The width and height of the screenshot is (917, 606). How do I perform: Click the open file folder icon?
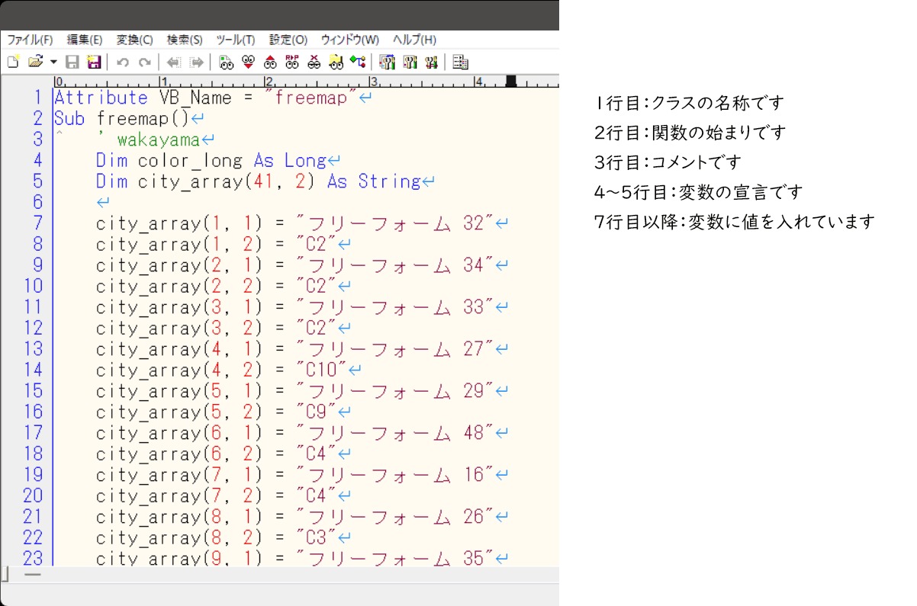coord(35,62)
